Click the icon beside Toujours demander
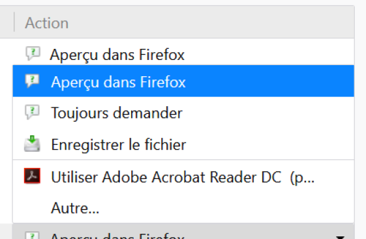The height and width of the screenshot is (239, 366). (x=32, y=113)
